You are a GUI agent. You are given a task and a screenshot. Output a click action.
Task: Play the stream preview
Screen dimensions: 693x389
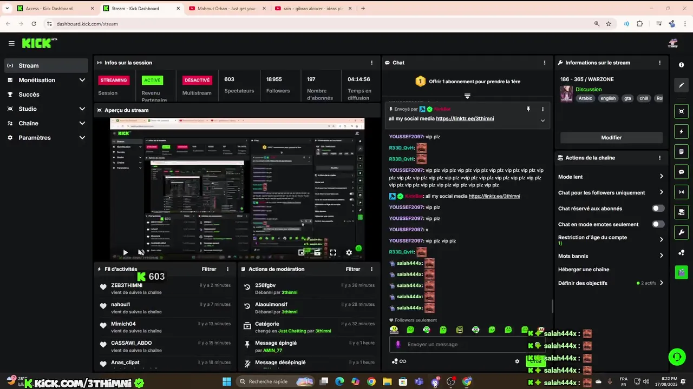(126, 252)
